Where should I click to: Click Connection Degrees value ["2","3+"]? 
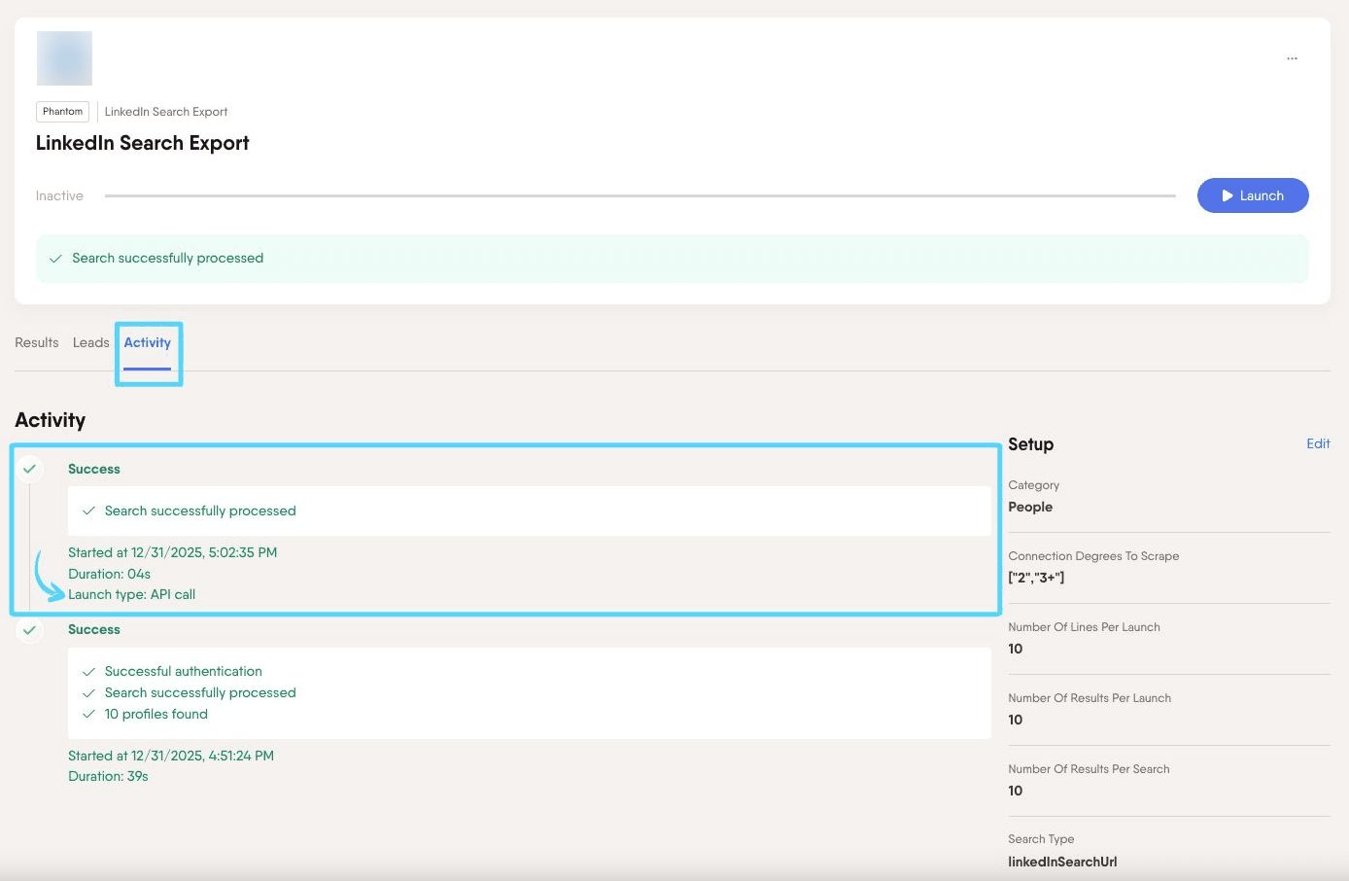pos(1036,578)
